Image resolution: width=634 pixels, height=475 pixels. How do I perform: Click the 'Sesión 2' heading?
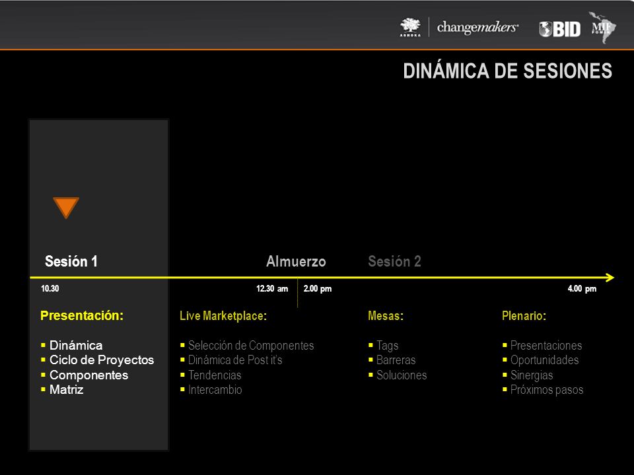395,261
